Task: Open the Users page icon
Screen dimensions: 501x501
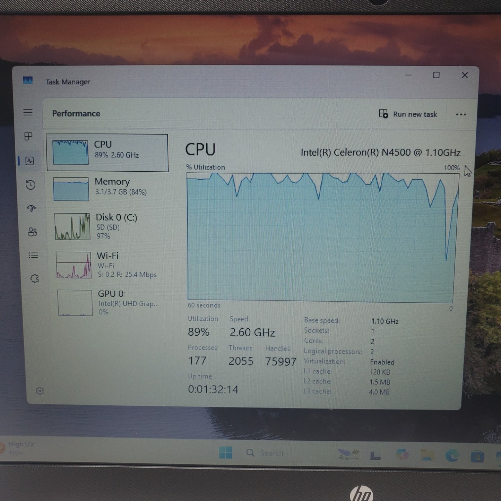Action: pos(32,232)
